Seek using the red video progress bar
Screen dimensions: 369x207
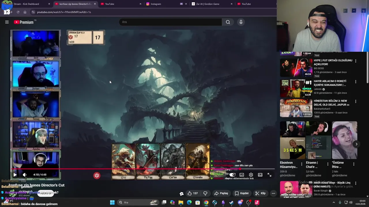click(143, 169)
